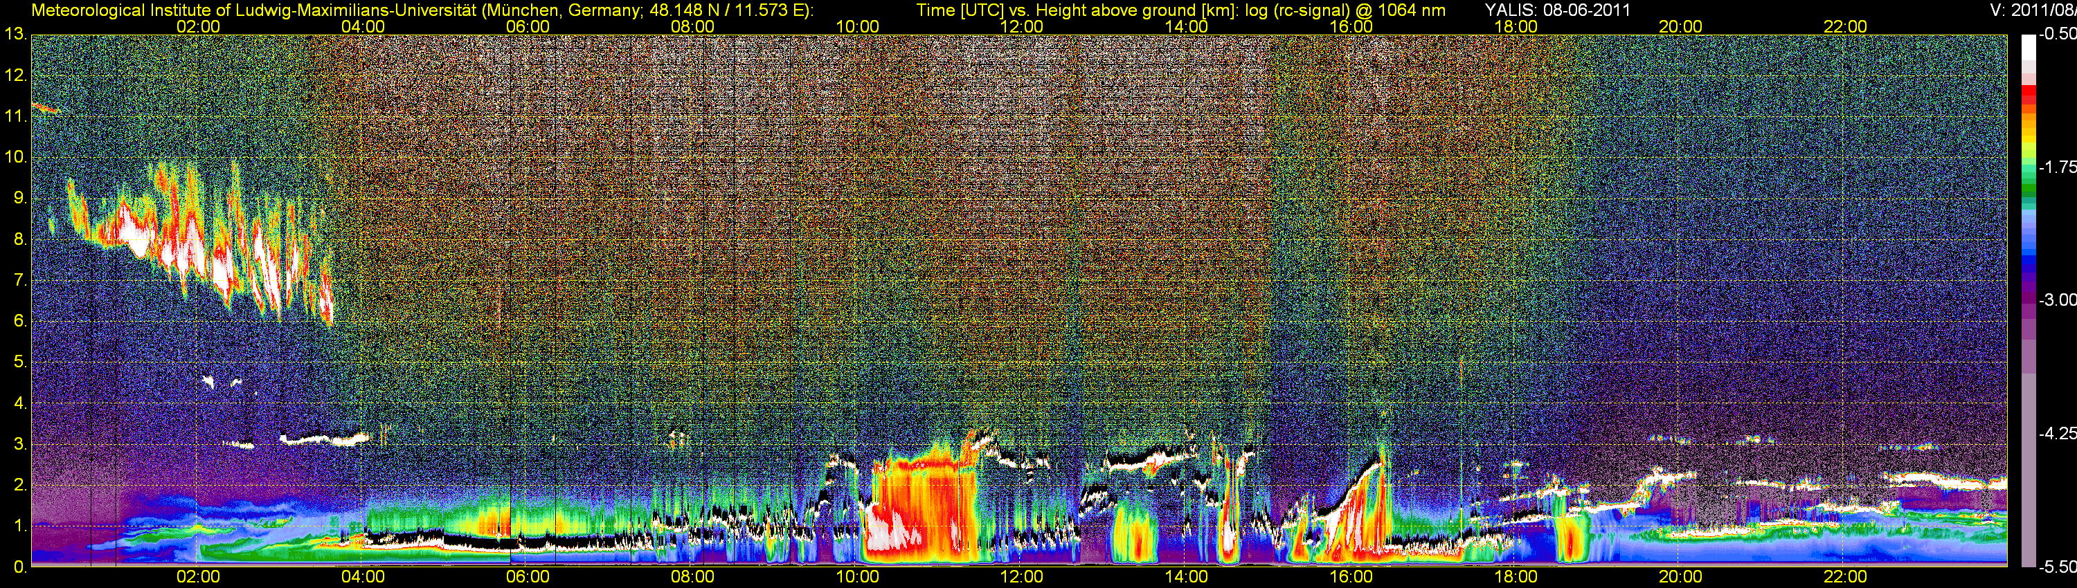Click '02:00' on the top time axis
Viewport: 2077px width, 588px height.
coord(198,26)
